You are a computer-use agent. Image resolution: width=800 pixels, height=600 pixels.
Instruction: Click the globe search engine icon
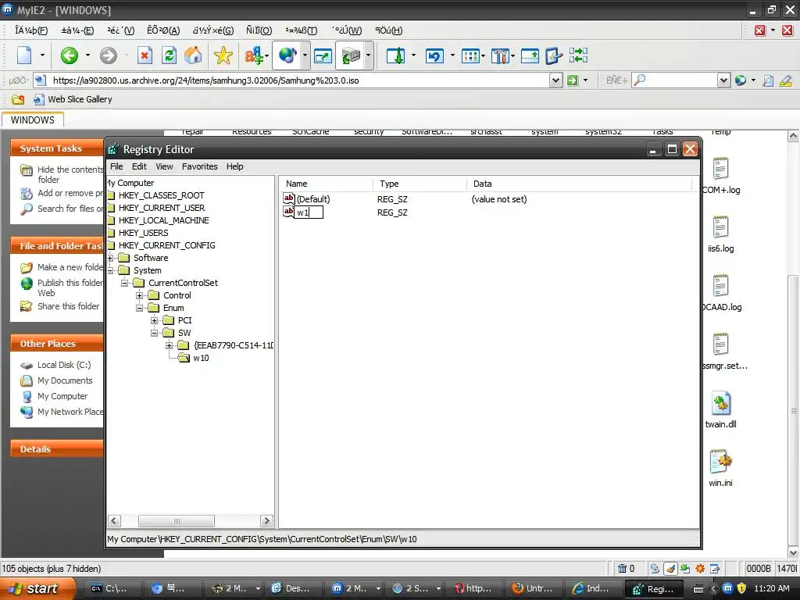[741, 80]
